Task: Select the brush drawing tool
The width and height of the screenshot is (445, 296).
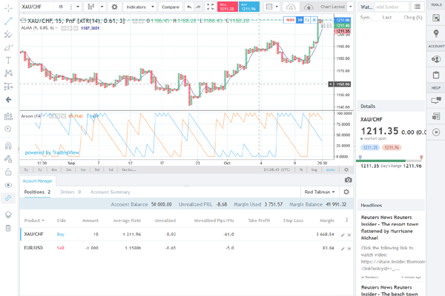Action: tap(8, 47)
